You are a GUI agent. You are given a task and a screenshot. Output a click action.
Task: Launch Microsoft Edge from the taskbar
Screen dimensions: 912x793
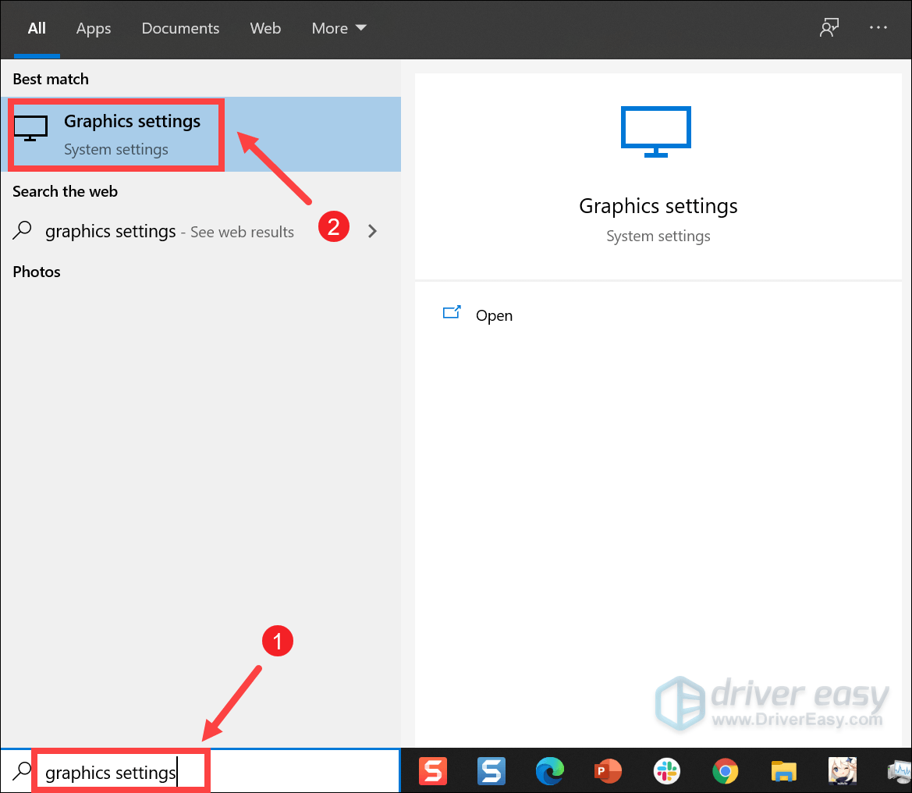click(x=550, y=771)
